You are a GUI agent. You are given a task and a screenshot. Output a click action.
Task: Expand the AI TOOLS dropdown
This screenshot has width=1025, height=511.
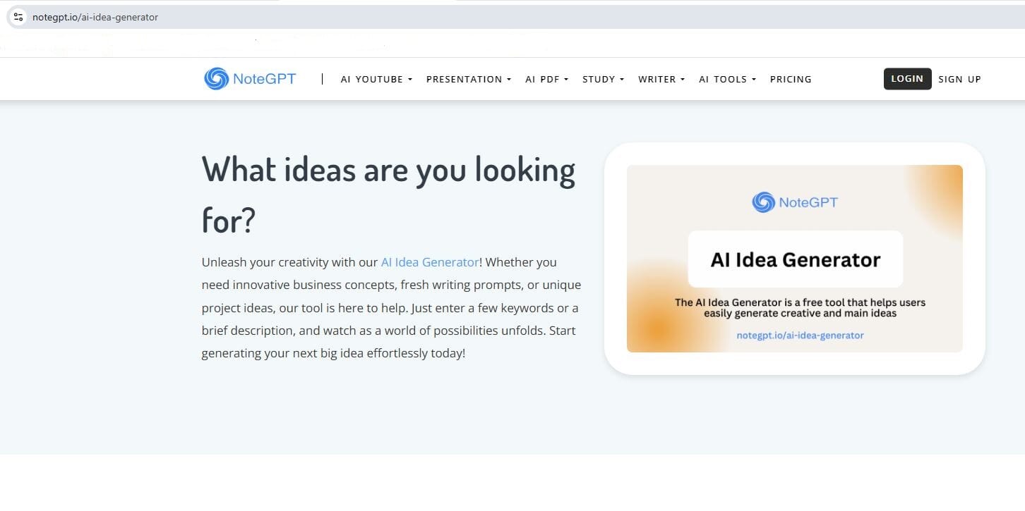[x=727, y=80]
